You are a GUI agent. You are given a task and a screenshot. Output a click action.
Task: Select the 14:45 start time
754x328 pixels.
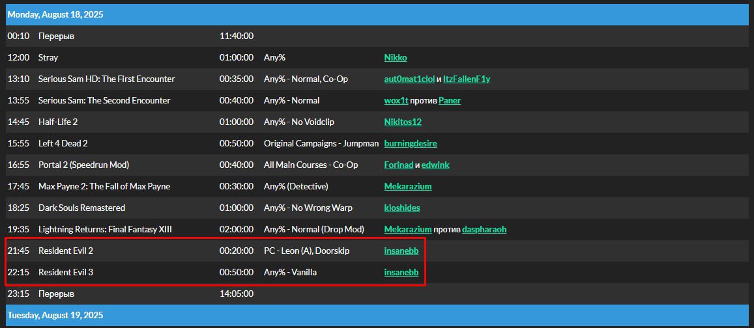point(18,122)
